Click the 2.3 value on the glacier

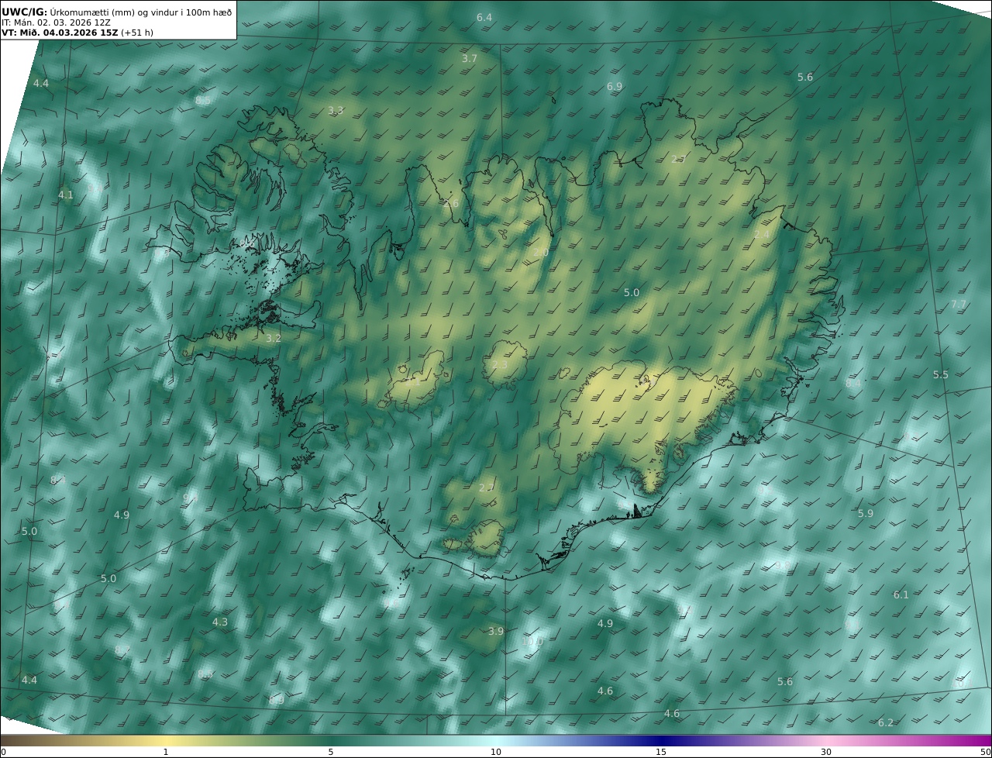pos(500,364)
